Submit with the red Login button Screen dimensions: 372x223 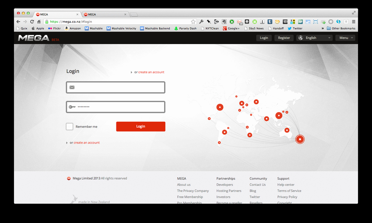pos(140,127)
